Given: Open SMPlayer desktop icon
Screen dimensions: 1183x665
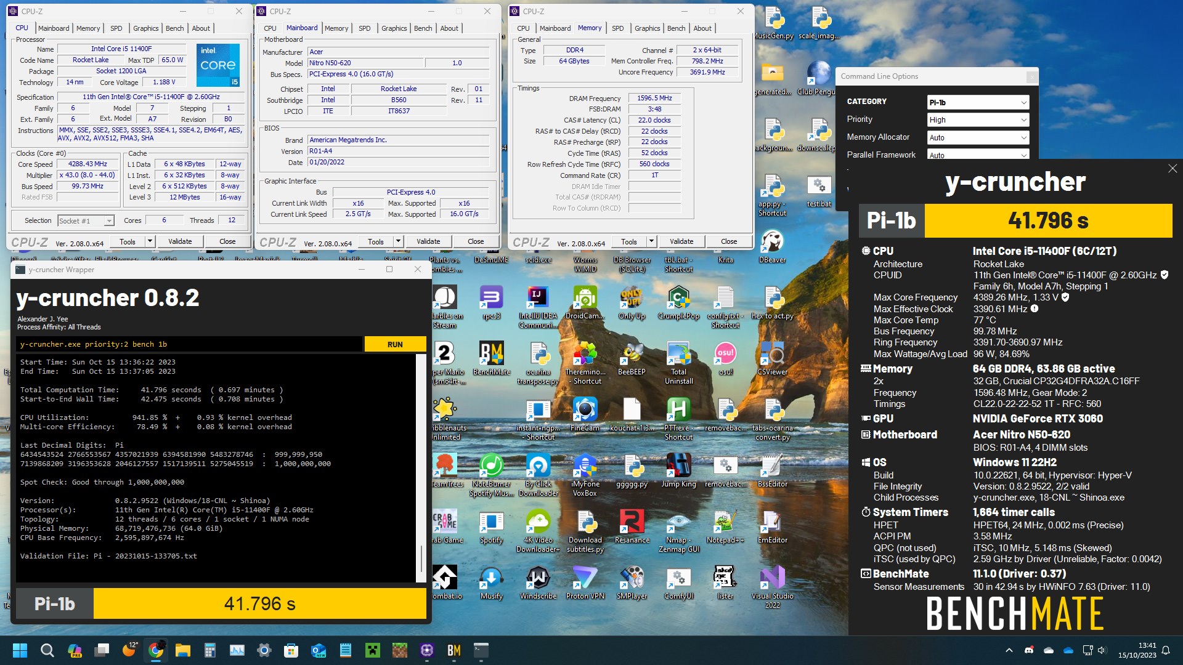Looking at the screenshot, I should (632, 582).
